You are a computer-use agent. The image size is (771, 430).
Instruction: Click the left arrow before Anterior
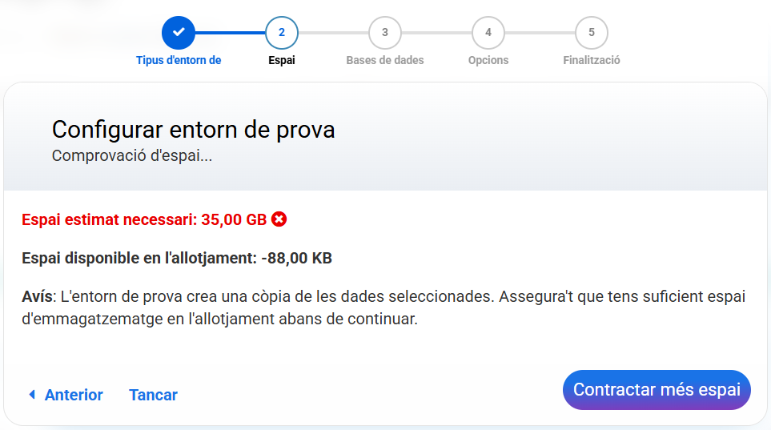[32, 394]
